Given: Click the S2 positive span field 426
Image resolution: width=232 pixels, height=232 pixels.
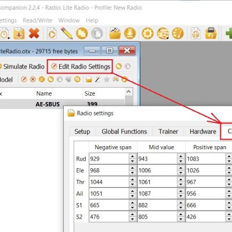Looking at the screenshot, I should [x=205, y=217].
